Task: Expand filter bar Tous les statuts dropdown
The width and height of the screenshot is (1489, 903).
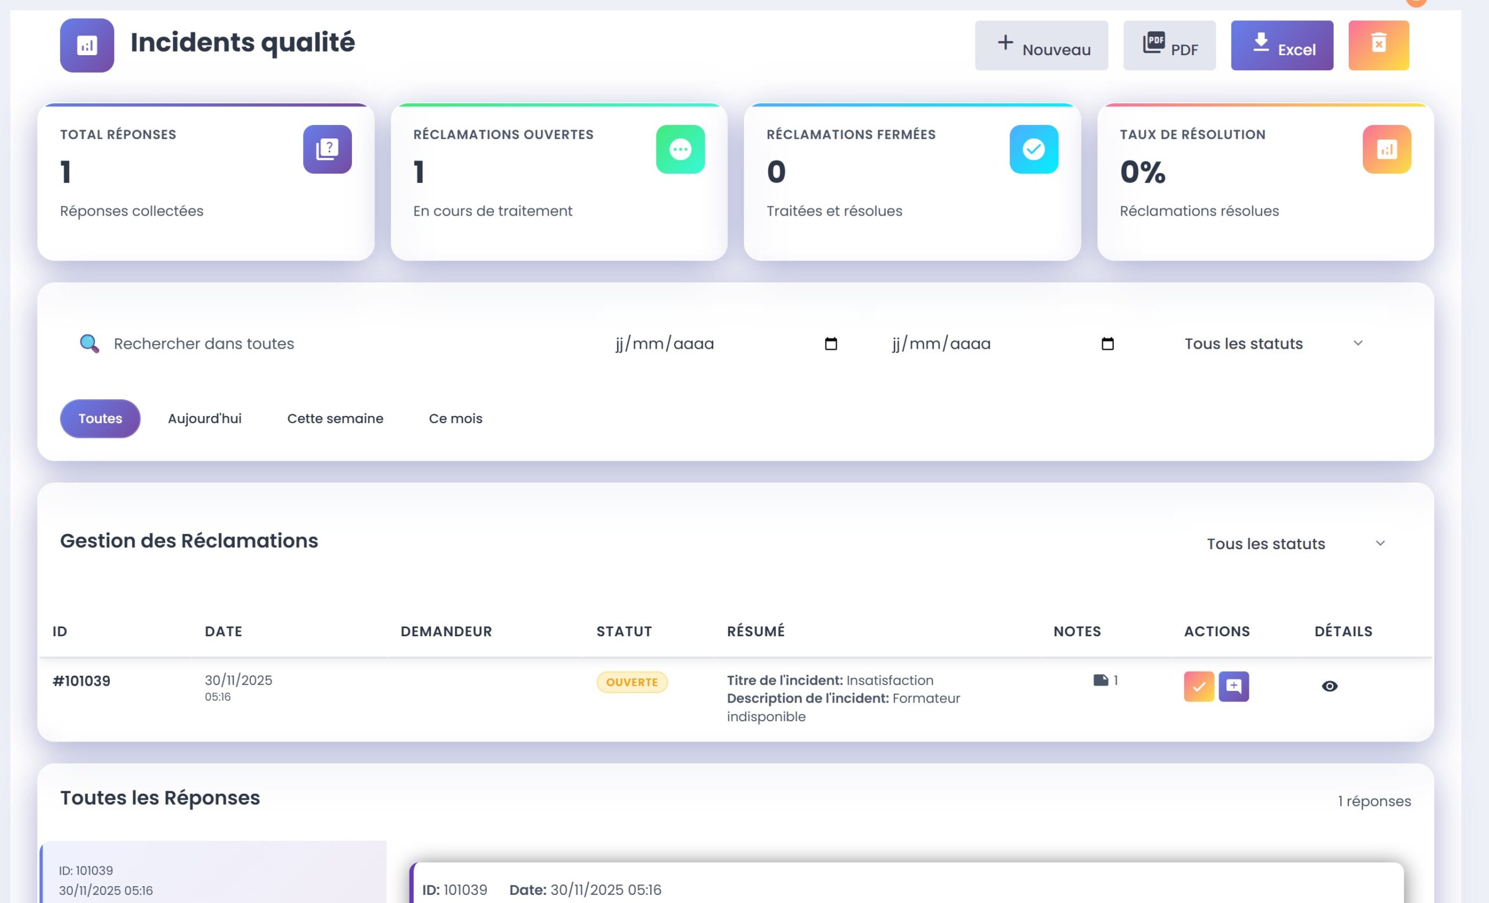Action: point(1273,343)
